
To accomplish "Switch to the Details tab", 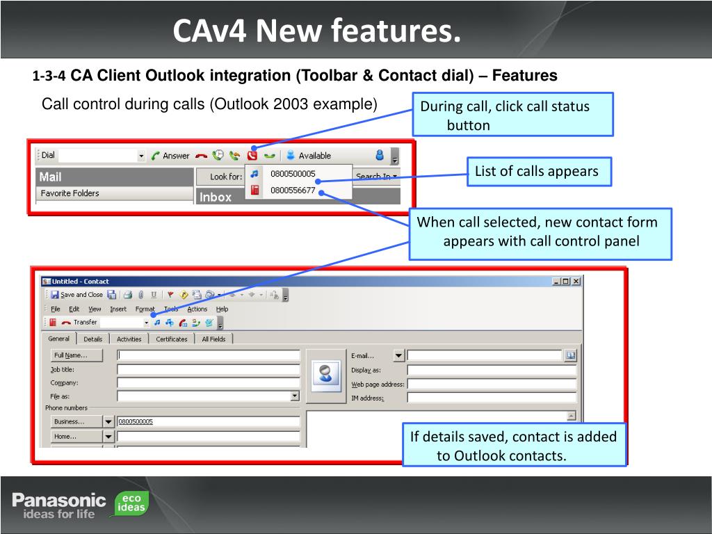I will click(x=93, y=339).
